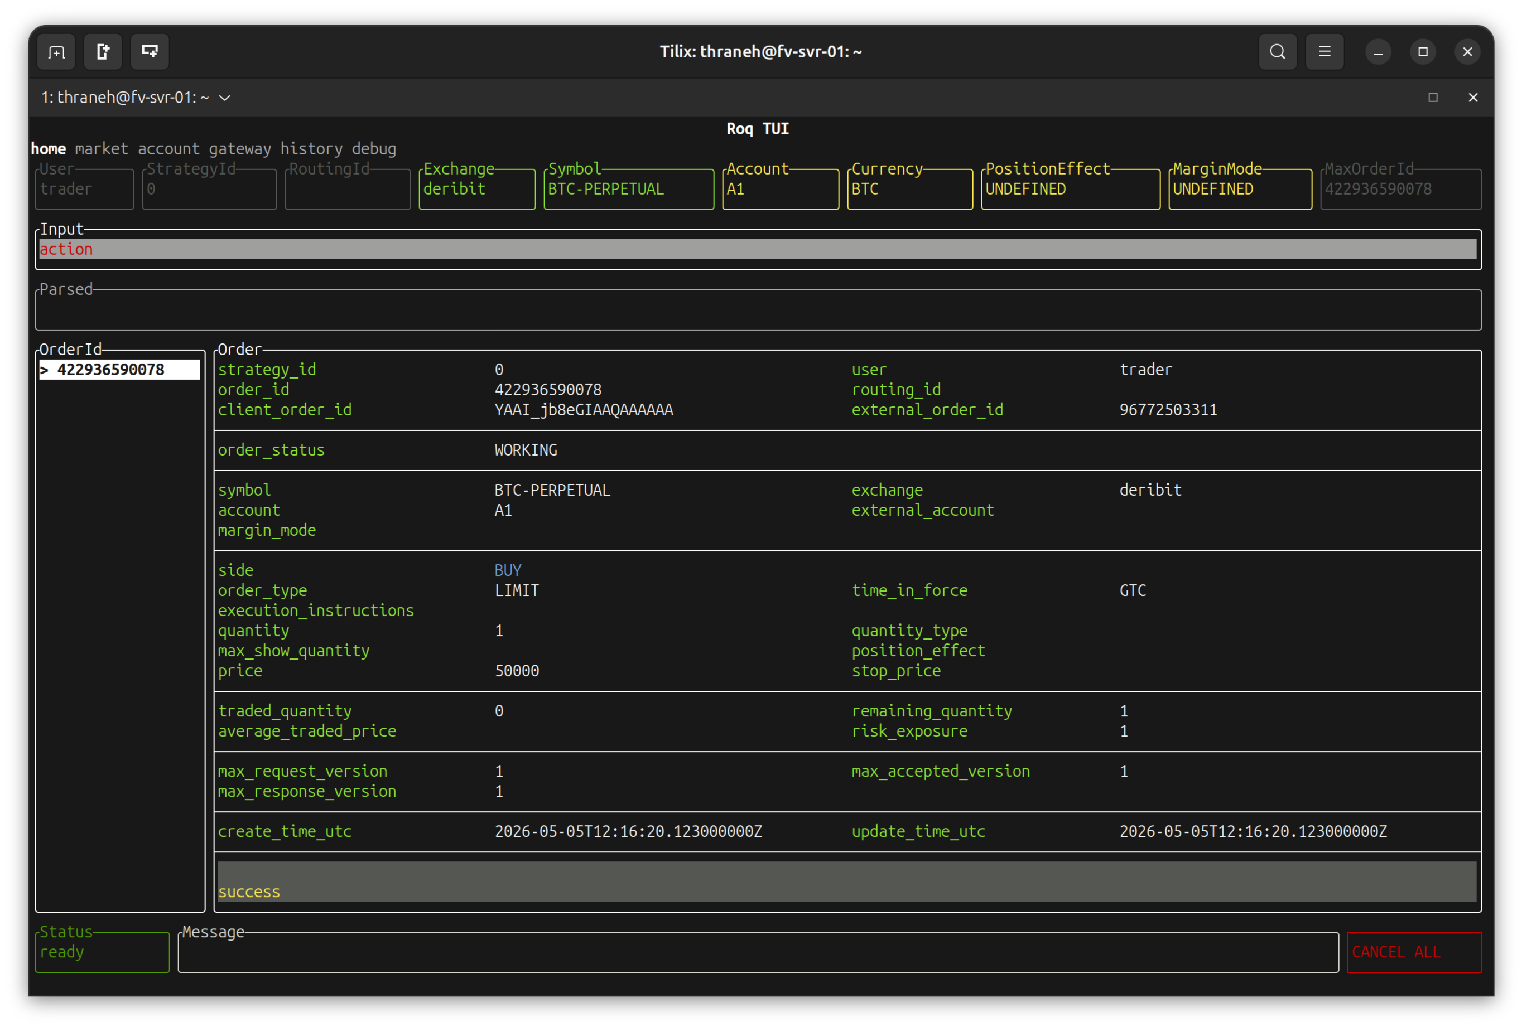Screen dimensions: 1522x1027
Task: Focus the Input action field
Action: [758, 249]
